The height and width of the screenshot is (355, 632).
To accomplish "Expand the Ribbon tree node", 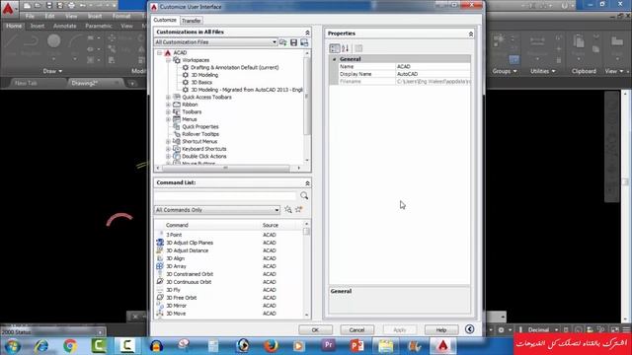I will [x=168, y=105].
